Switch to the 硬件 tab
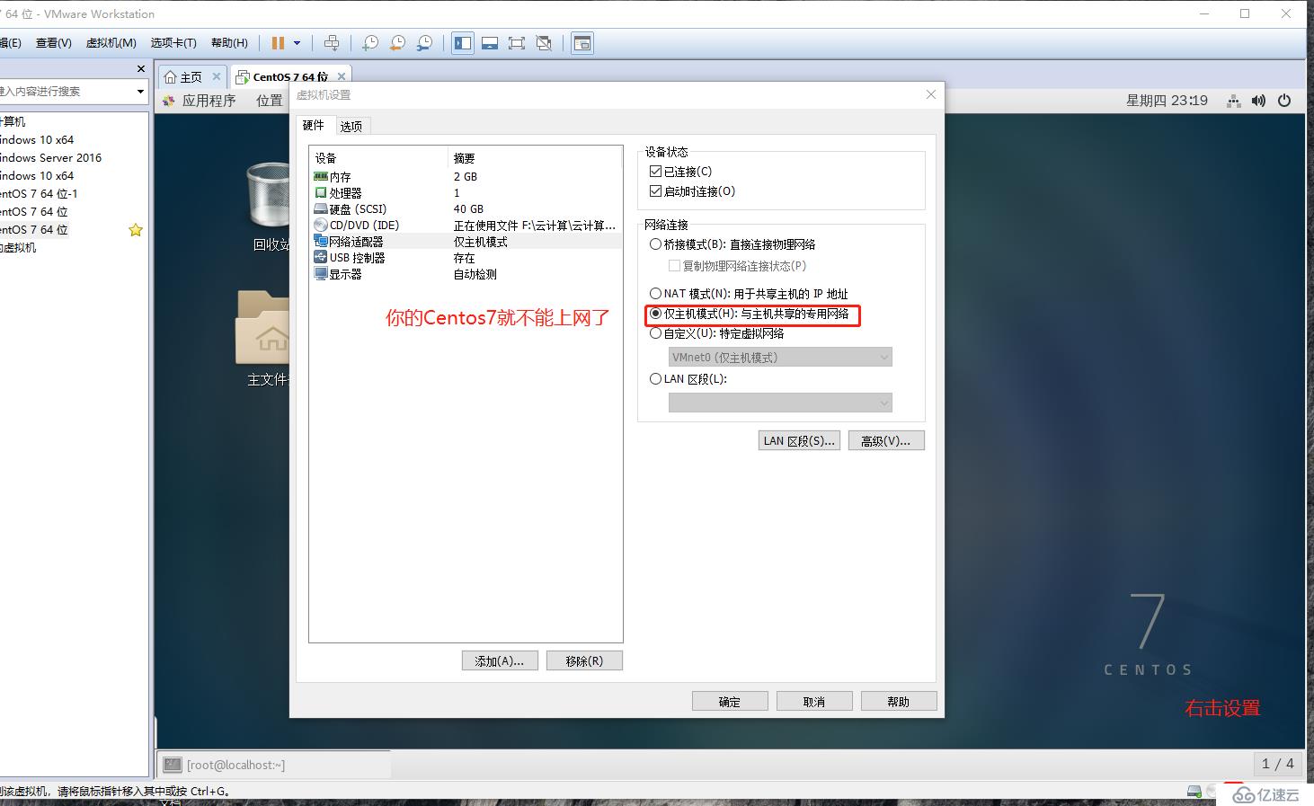The width and height of the screenshot is (1314, 806). (x=314, y=125)
